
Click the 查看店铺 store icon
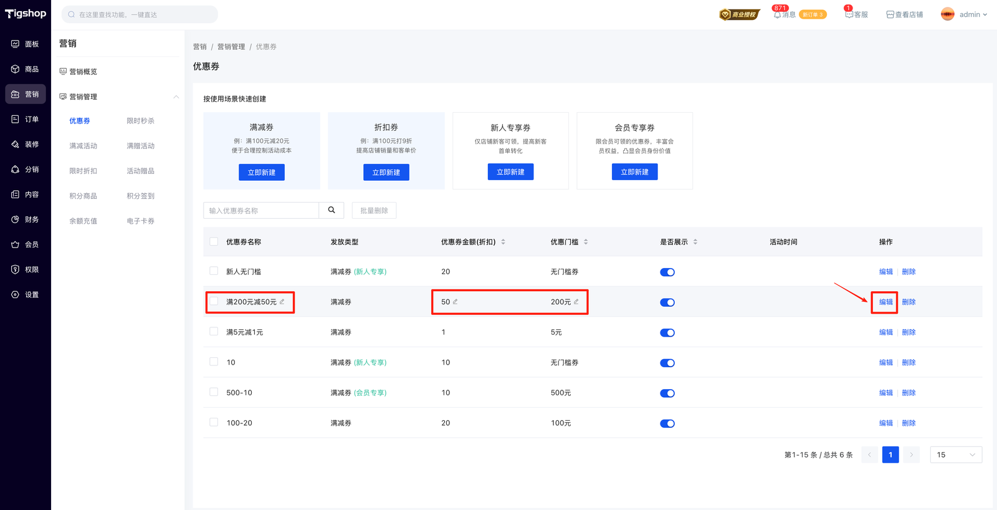pyautogui.click(x=890, y=14)
